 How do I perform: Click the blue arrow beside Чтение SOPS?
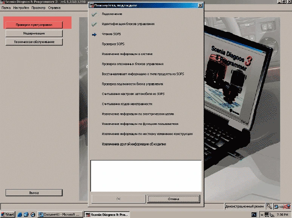[94, 34]
